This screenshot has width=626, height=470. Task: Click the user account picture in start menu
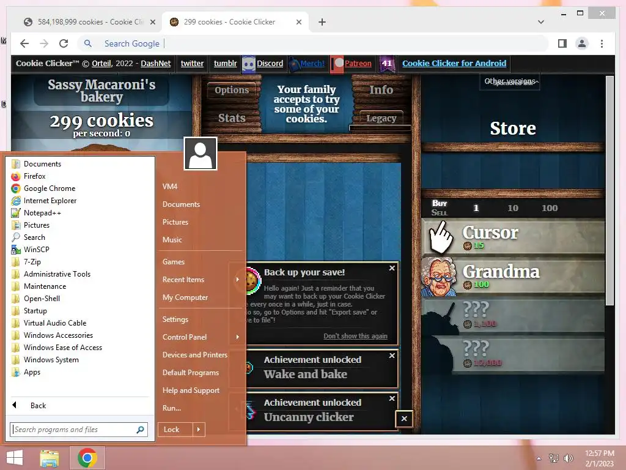pyautogui.click(x=201, y=154)
